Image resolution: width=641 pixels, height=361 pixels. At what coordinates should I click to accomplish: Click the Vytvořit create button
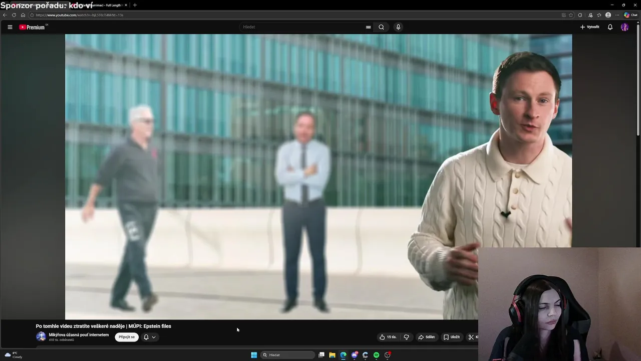(590, 27)
